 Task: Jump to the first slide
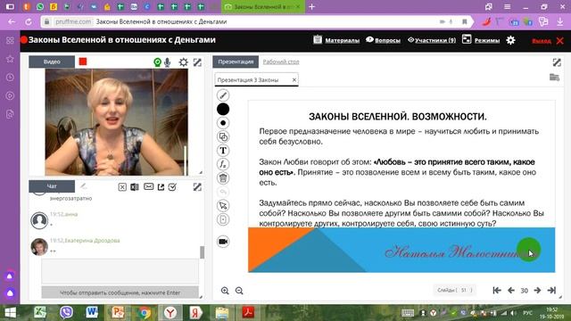[497, 290]
